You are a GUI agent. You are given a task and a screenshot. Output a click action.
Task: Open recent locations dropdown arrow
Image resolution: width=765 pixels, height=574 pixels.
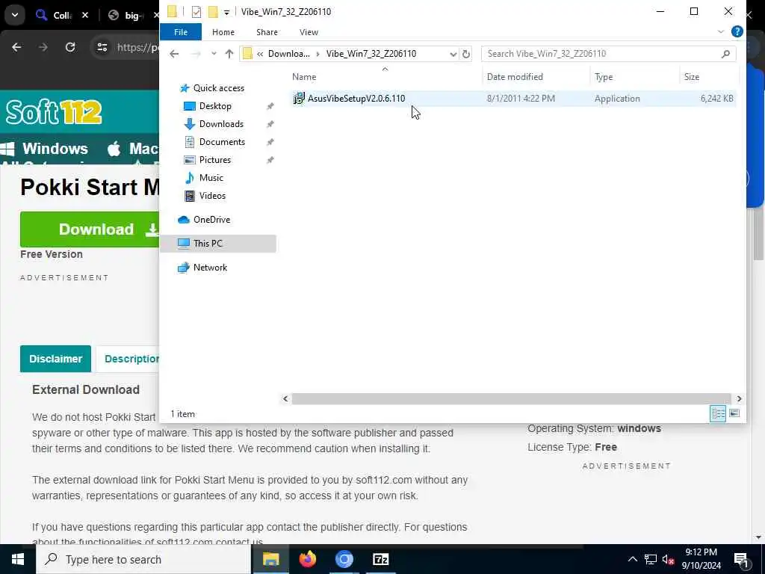[x=214, y=54]
